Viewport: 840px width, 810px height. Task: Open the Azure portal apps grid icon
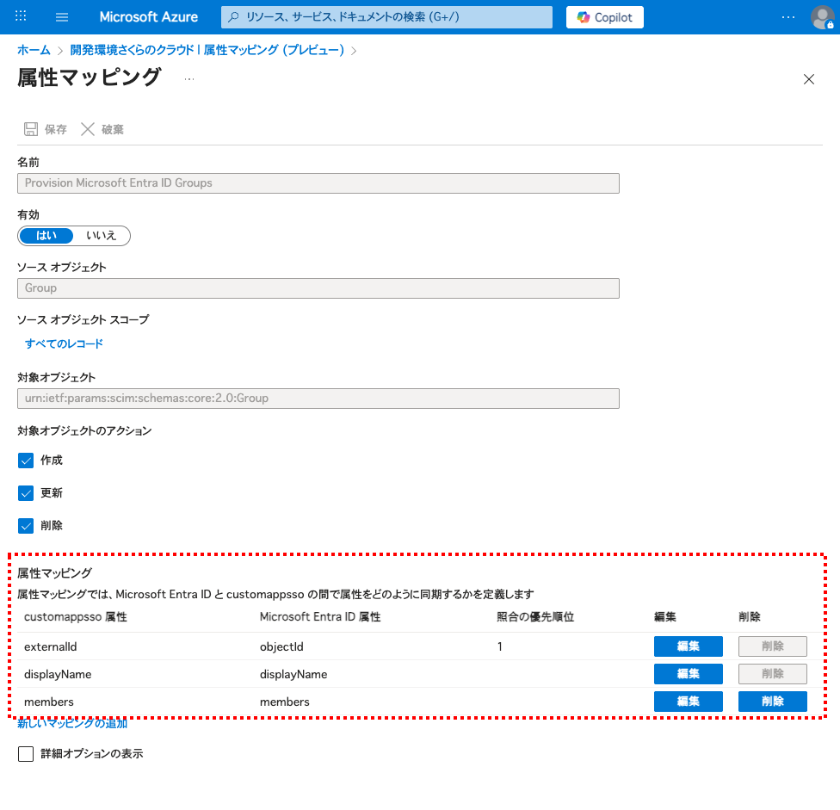pyautogui.click(x=22, y=17)
